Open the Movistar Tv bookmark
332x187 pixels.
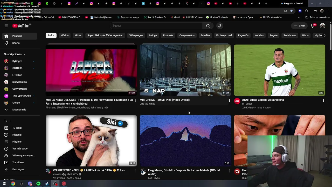[218, 17]
